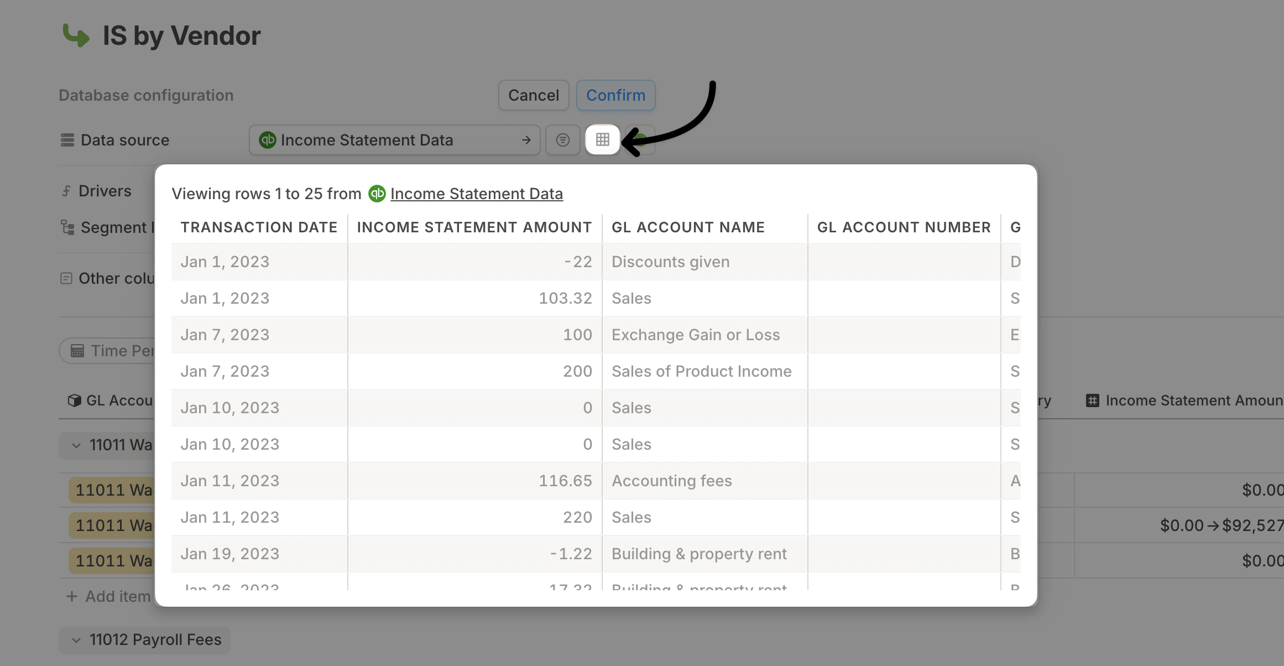Viewport: 1284px width, 666px height.
Task: Click the Income Statement Amount column icon
Action: (1092, 400)
